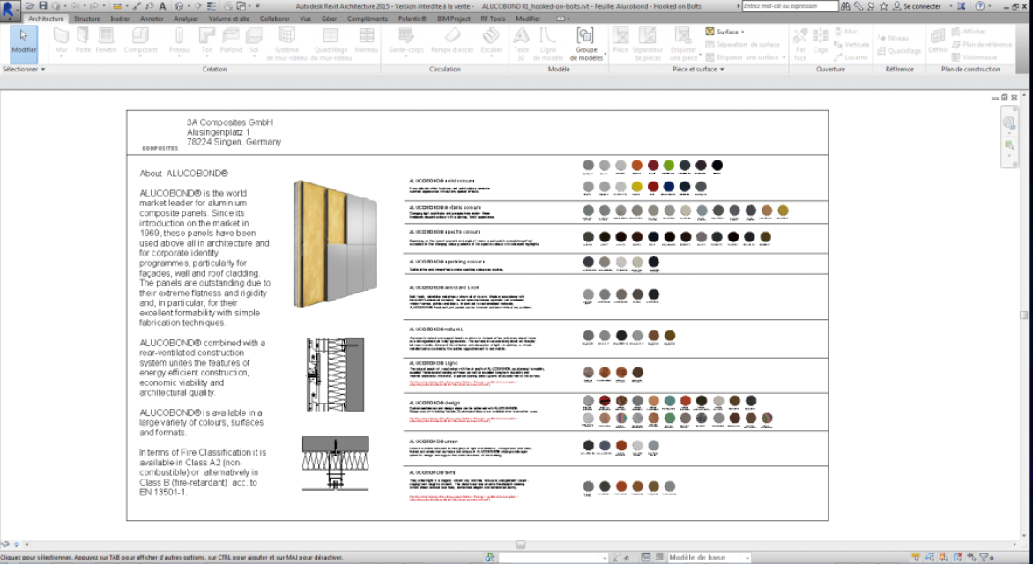Click the Visionneuse button
Image resolution: width=1033 pixels, height=564 pixels.
973,57
